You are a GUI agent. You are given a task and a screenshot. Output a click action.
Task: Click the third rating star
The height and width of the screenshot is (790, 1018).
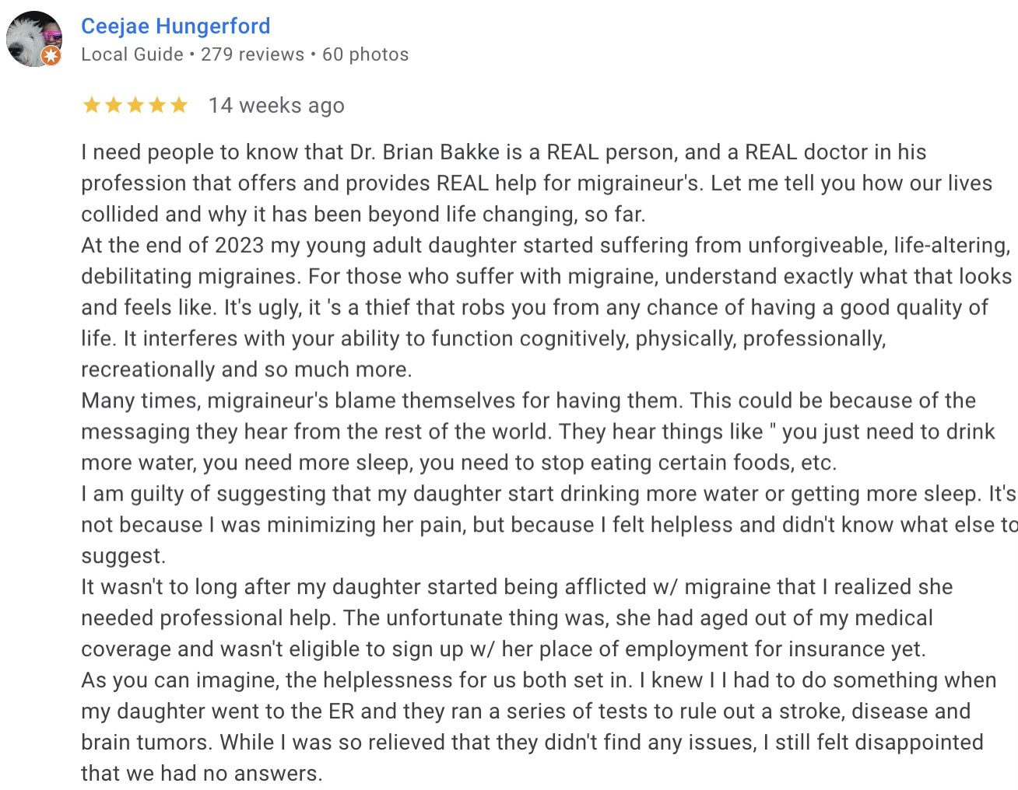pyautogui.click(x=135, y=105)
